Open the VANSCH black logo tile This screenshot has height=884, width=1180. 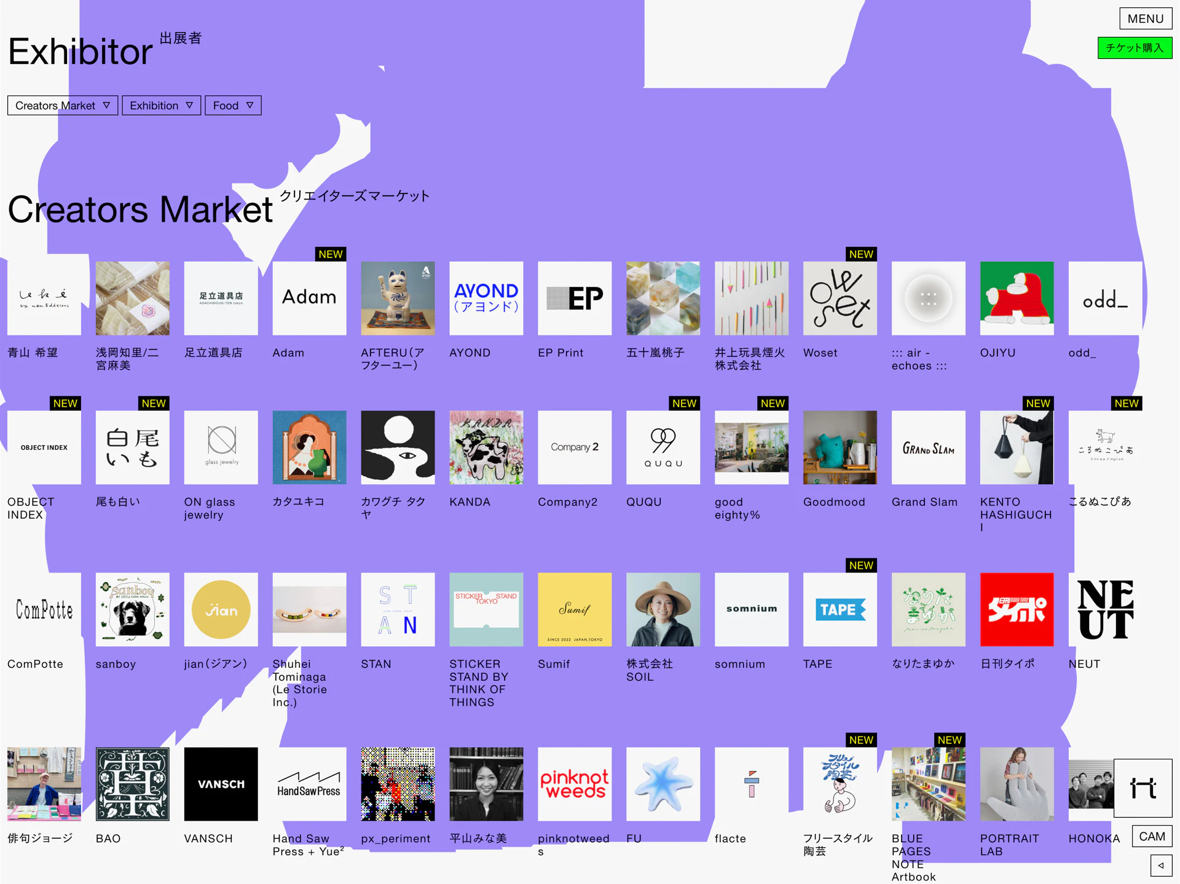pos(221,784)
